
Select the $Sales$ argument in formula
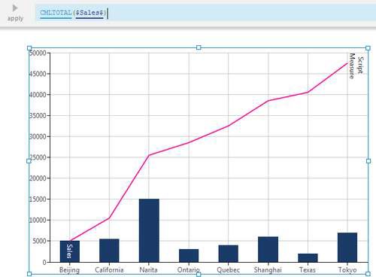tap(89, 13)
